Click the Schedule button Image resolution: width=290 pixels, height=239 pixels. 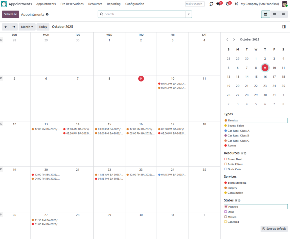coord(11,14)
